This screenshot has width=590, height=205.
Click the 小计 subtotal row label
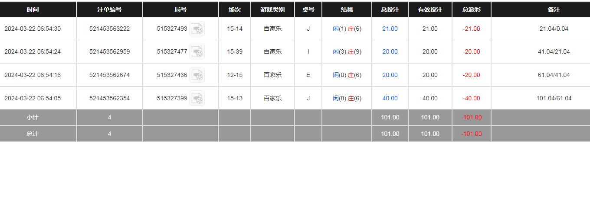[x=33, y=118]
